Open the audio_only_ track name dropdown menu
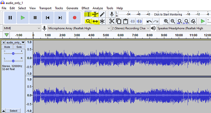 [15, 43]
